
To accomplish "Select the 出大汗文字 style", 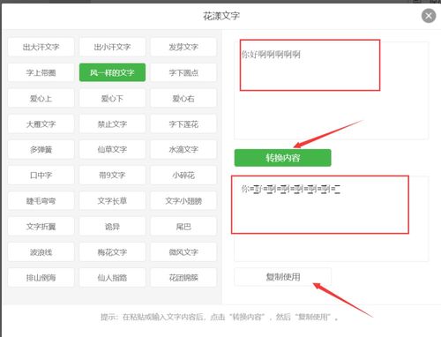I will [41, 47].
